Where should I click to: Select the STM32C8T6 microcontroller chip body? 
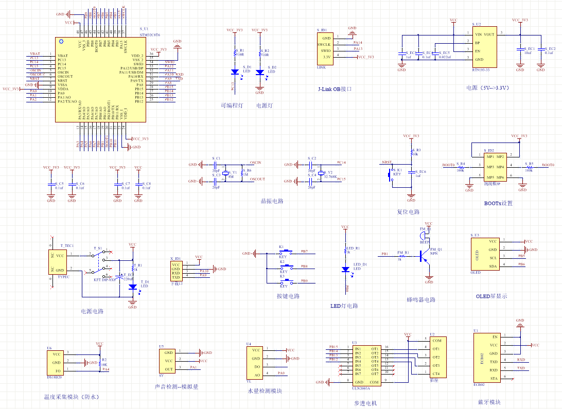click(x=100, y=80)
